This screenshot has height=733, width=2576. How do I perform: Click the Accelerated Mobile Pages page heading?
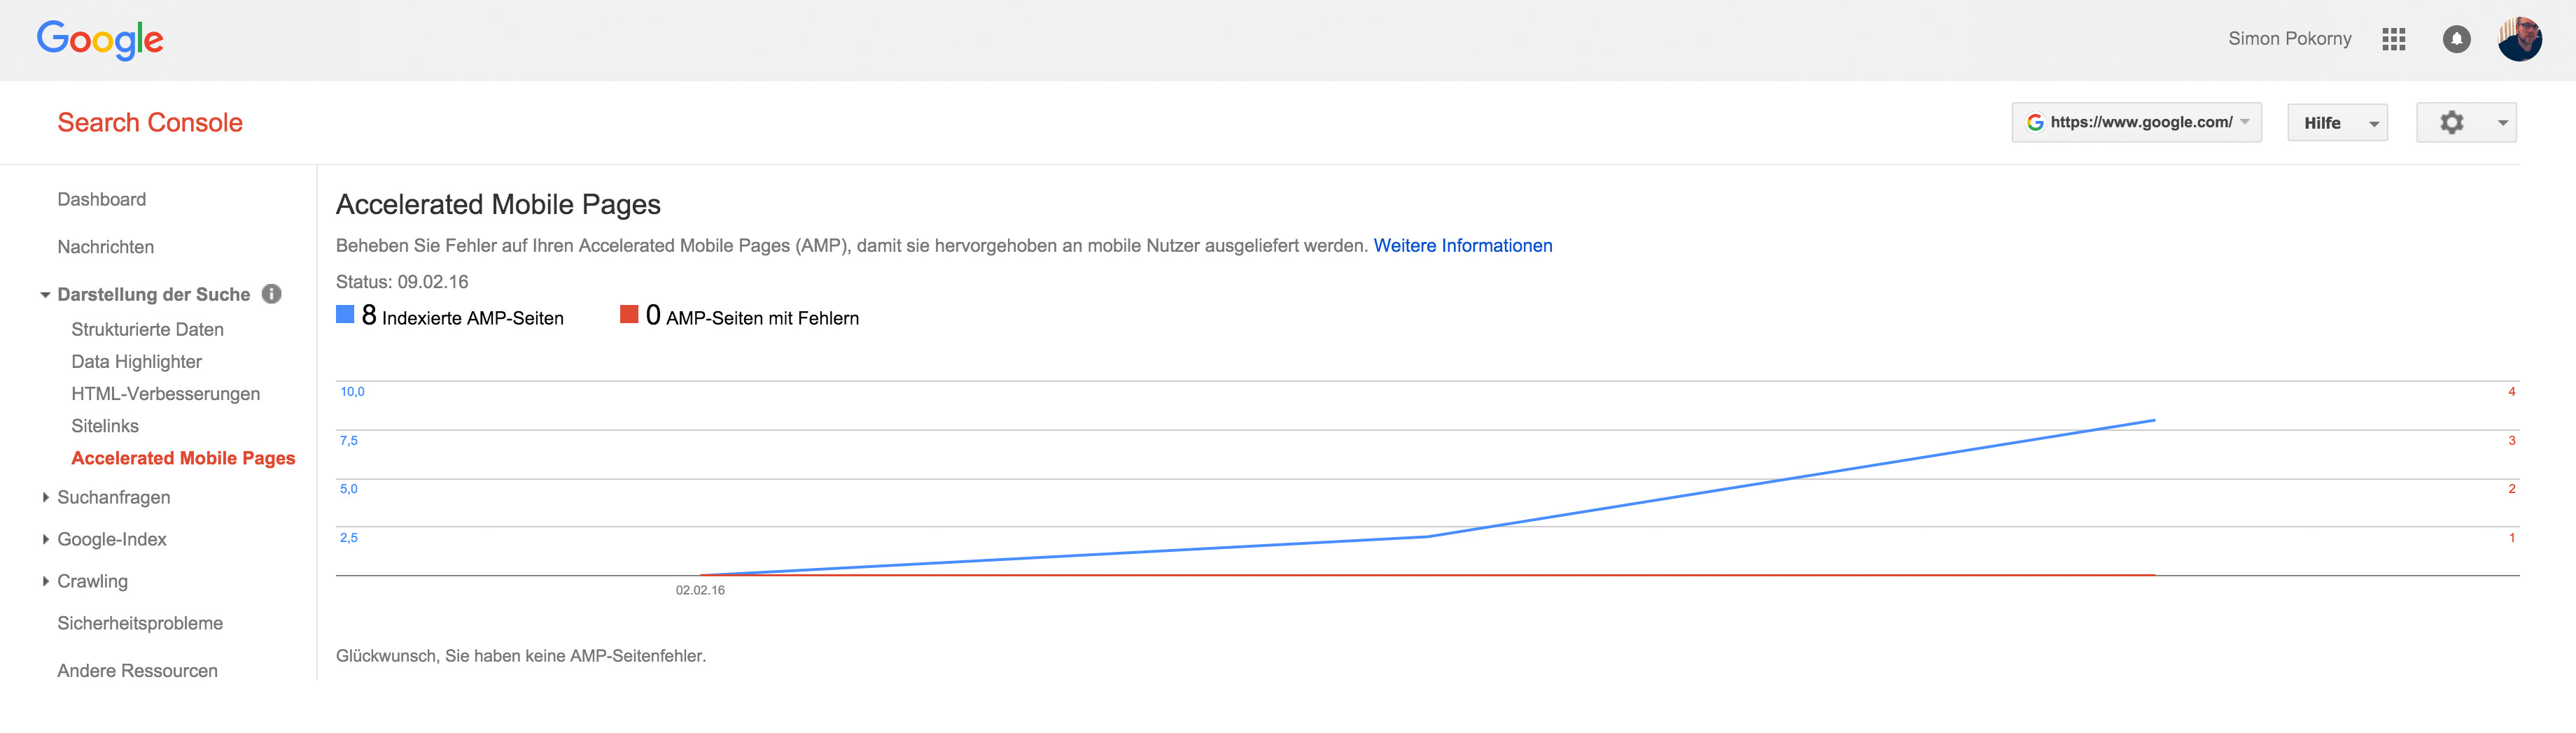click(x=498, y=205)
